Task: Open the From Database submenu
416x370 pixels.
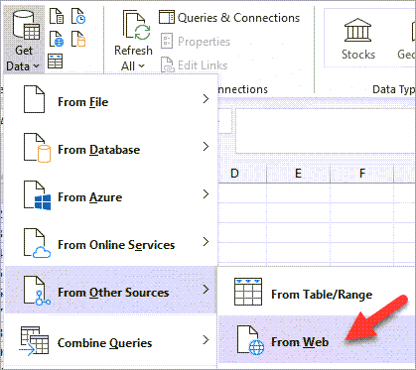Action: click(111, 148)
